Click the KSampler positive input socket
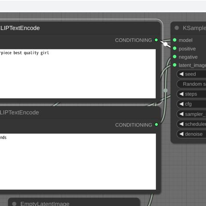Viewport: 206px width, 206px height. (175, 48)
